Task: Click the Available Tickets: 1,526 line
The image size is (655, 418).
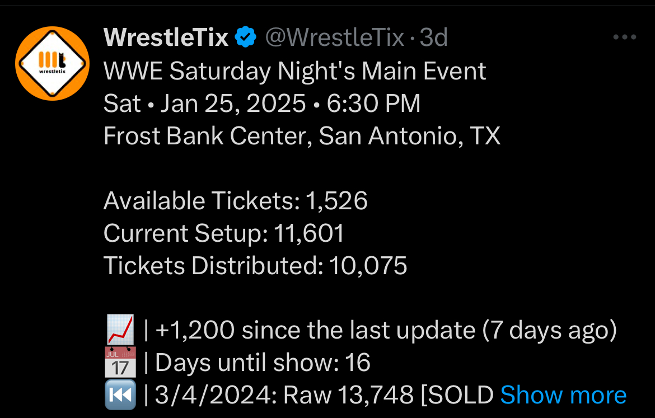Action: tap(235, 201)
